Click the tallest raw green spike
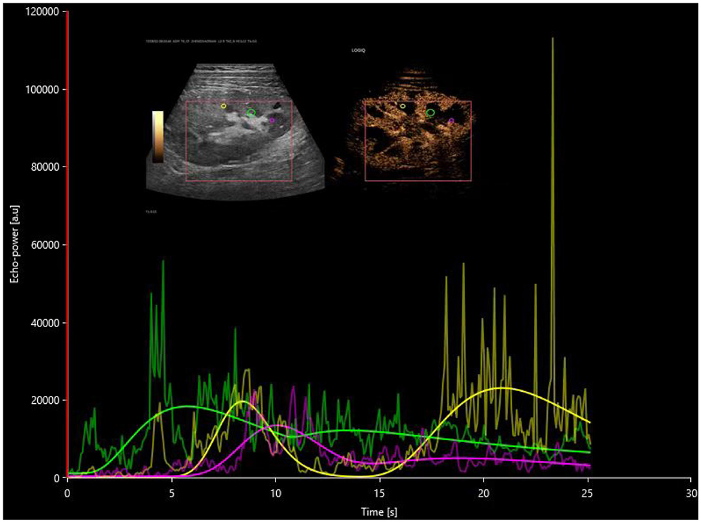 point(163,261)
